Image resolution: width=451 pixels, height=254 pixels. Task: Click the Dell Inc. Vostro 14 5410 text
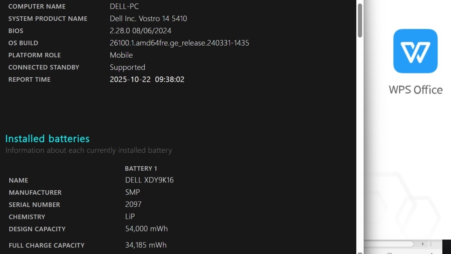148,19
